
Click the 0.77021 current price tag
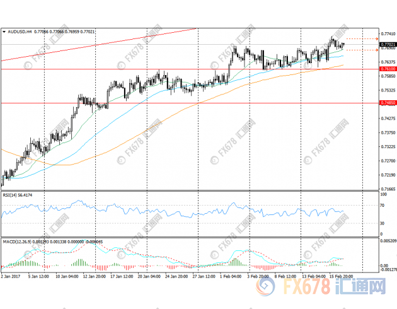point(387,44)
